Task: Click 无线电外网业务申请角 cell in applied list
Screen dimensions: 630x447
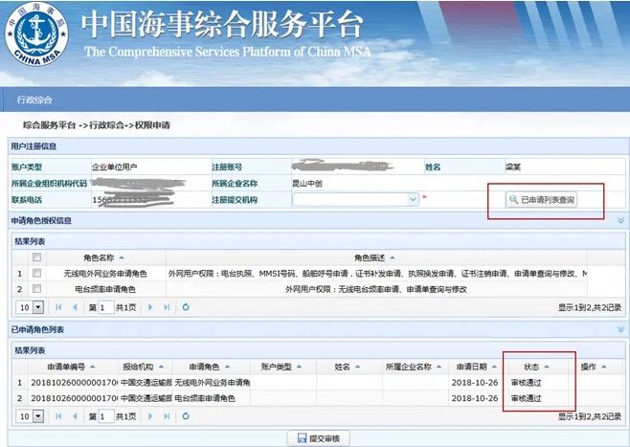Action: [x=213, y=383]
